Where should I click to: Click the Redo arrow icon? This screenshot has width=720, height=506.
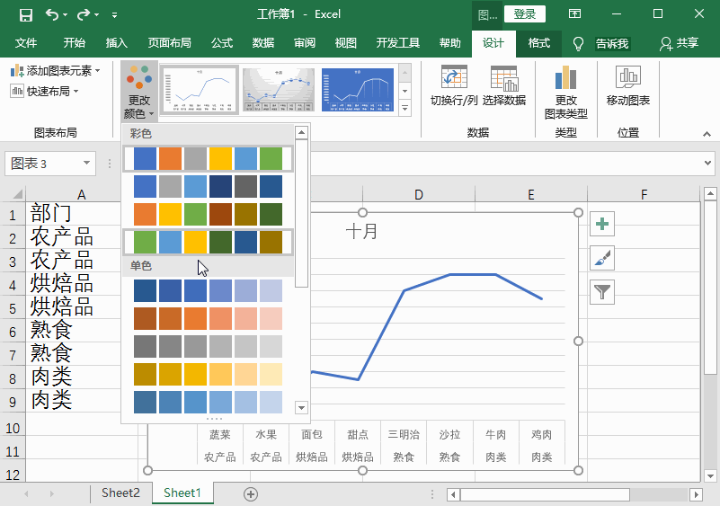[x=84, y=14]
